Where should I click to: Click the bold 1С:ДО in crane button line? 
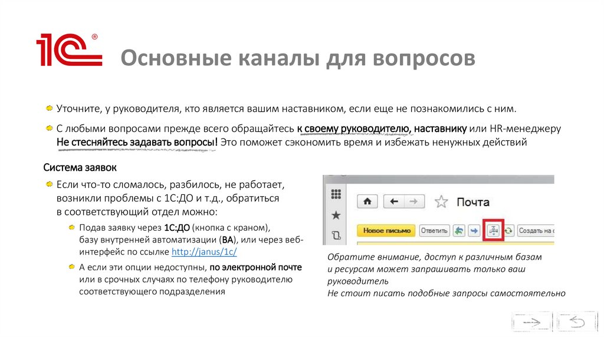pyautogui.click(x=177, y=228)
